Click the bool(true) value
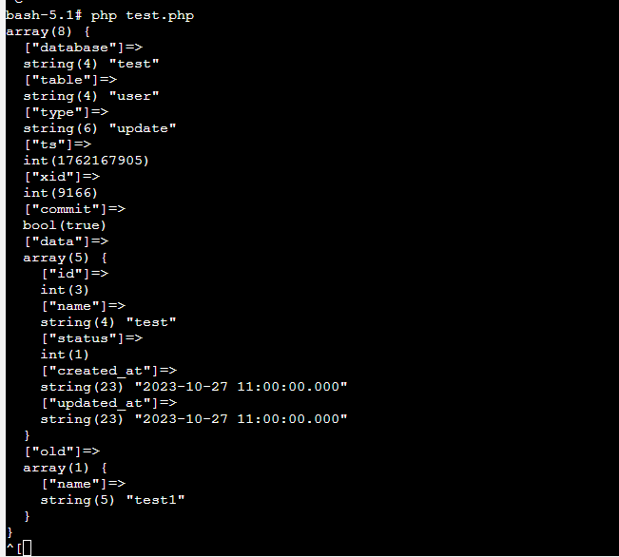The height and width of the screenshot is (557, 619). (65, 225)
